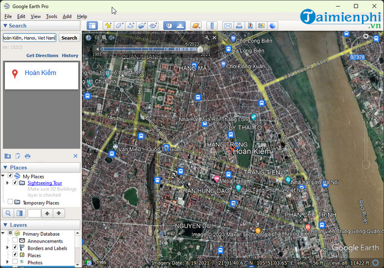Add an image overlay from the toolbar

pyautogui.click(x=142, y=26)
